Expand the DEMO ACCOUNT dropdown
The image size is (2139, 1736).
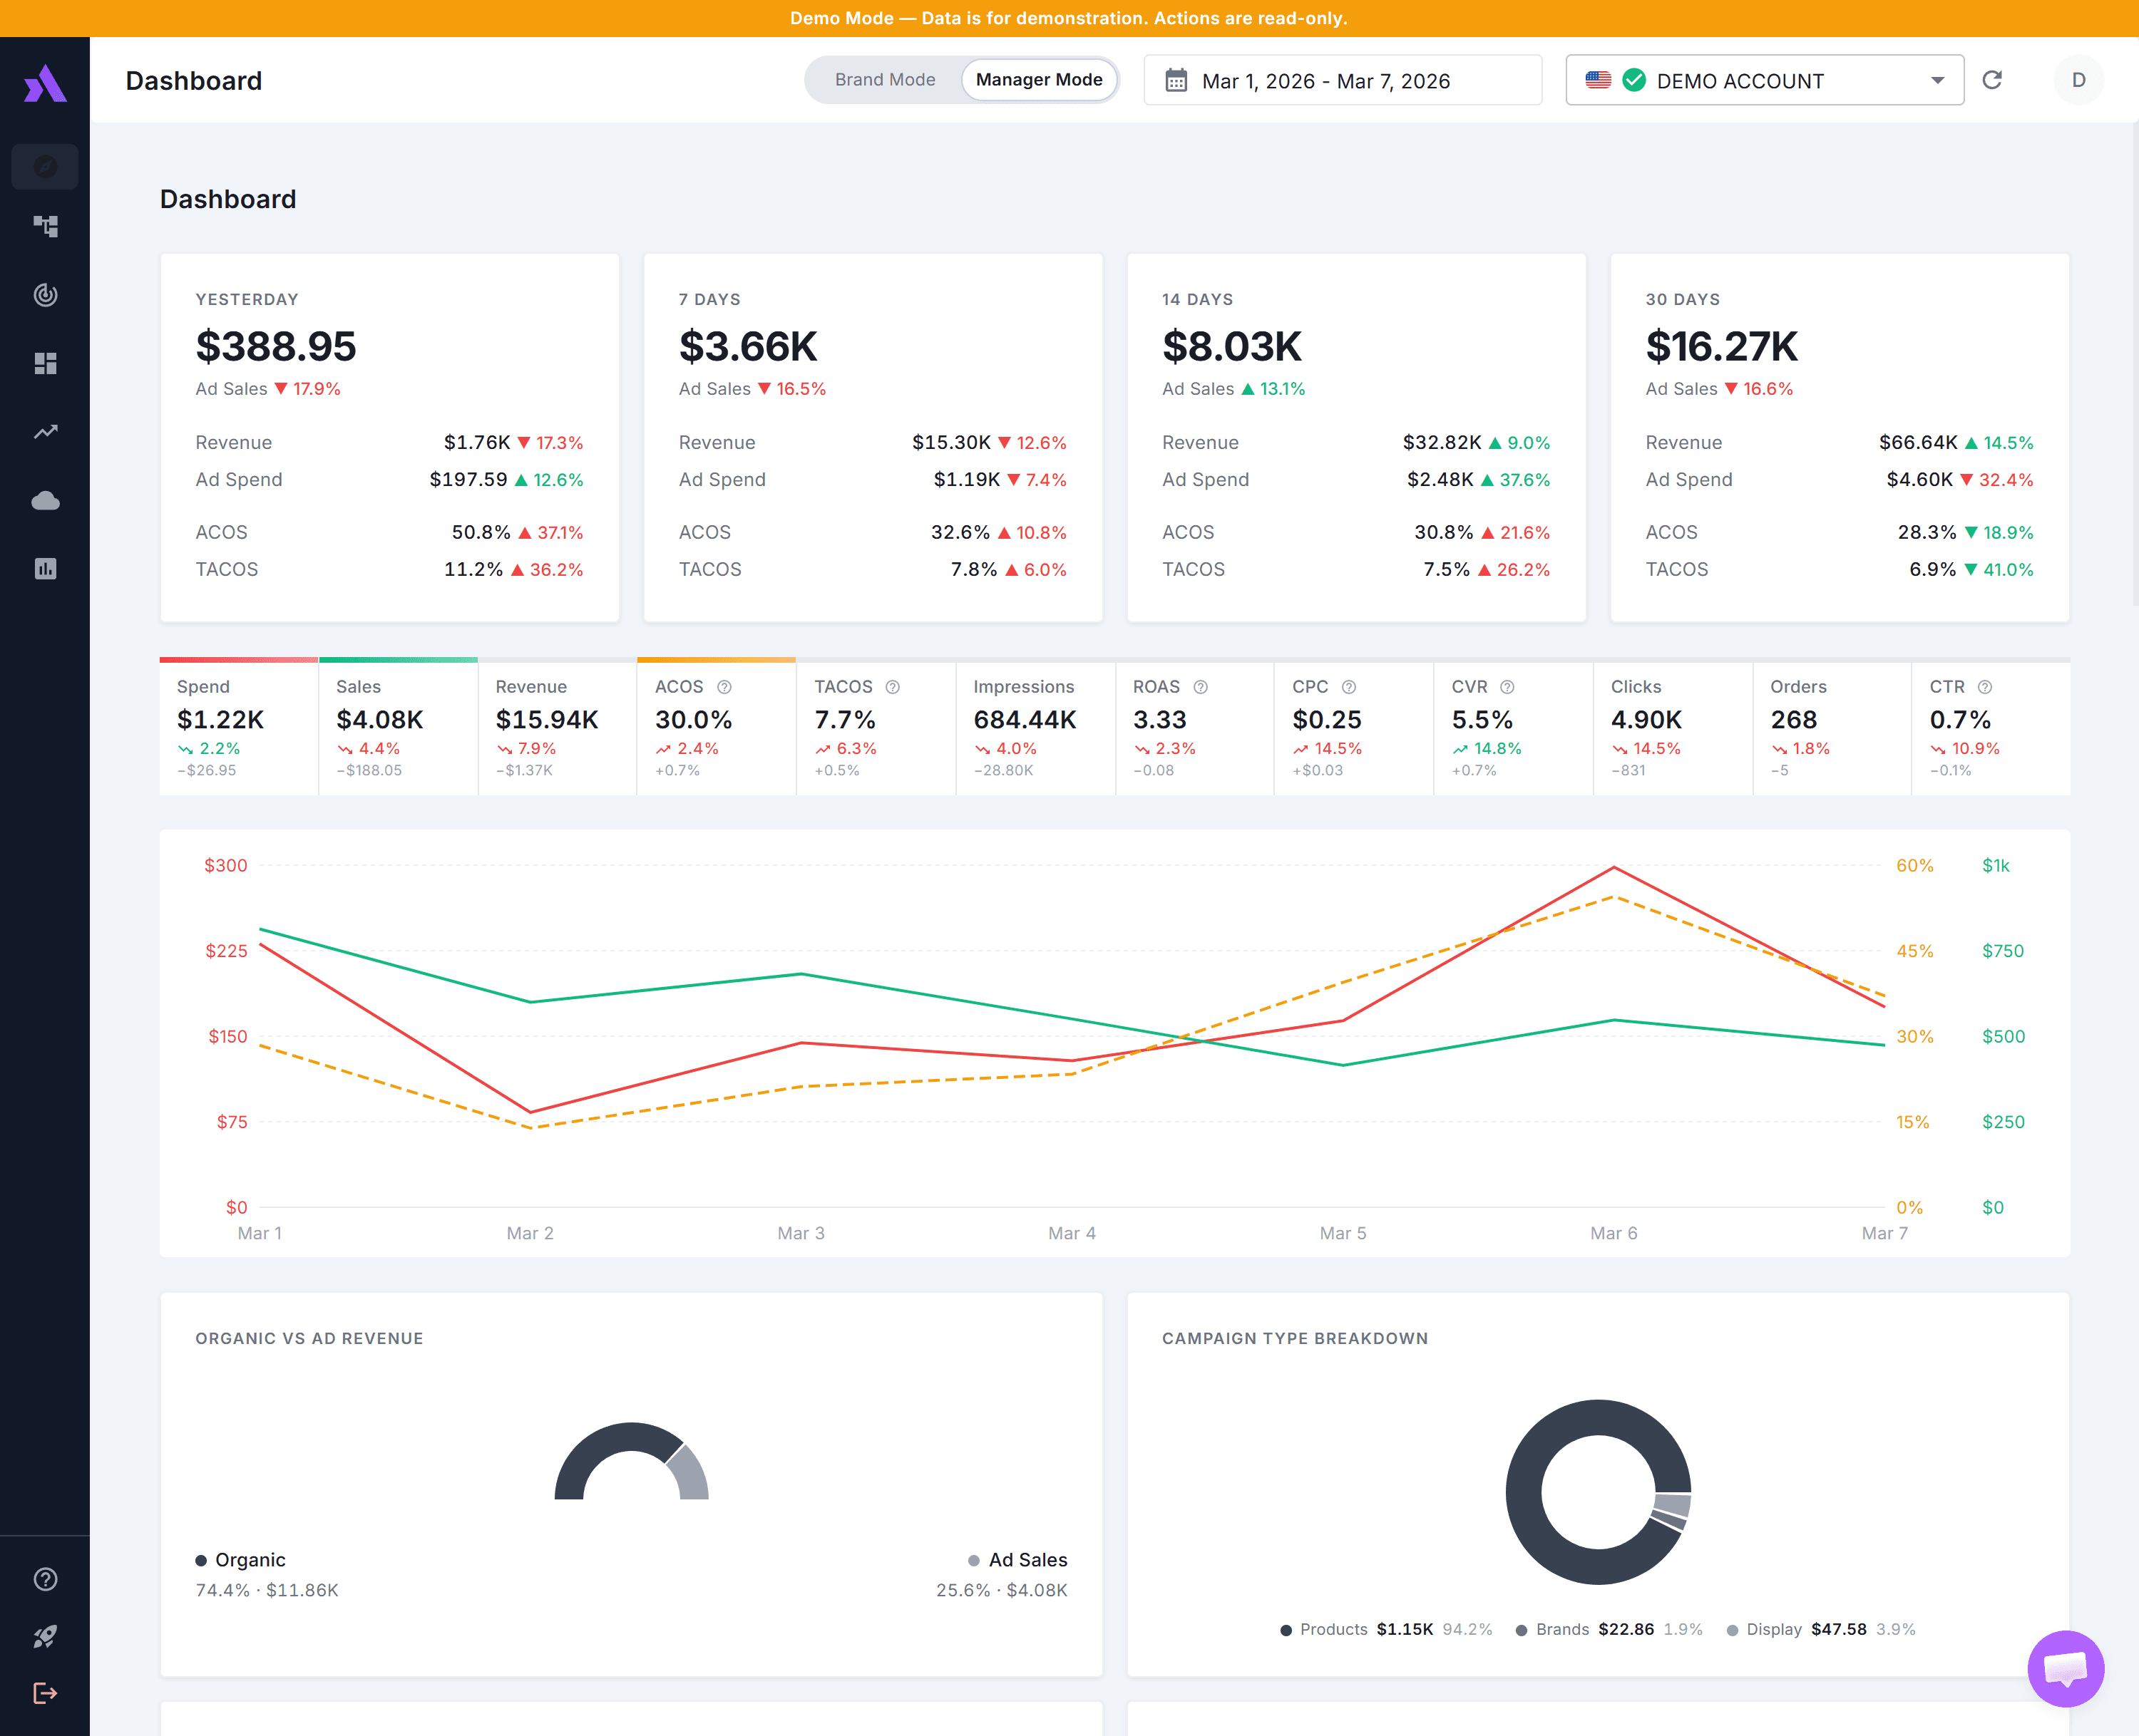pos(1764,80)
